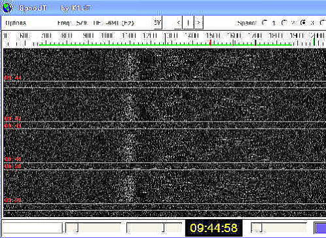Click the 09:44 timestamp in the waterfall

tap(12, 78)
